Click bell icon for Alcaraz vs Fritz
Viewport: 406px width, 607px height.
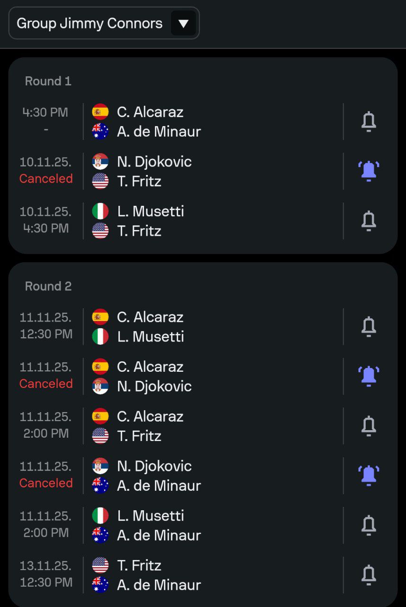click(369, 426)
